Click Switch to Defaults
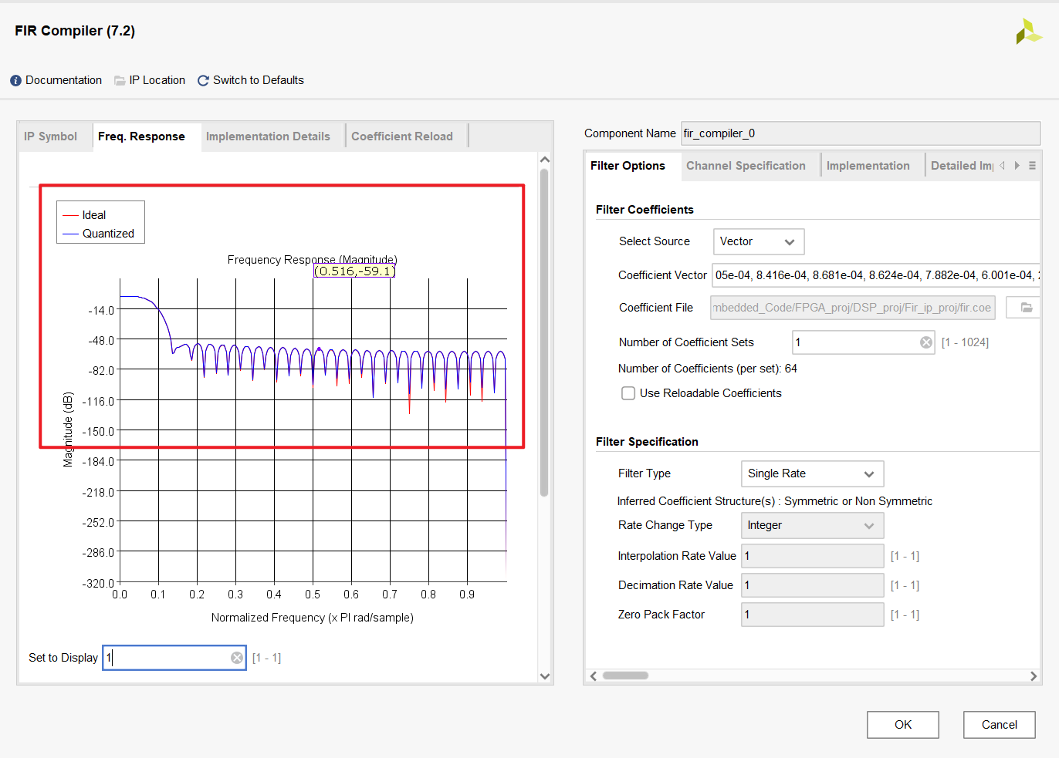 pos(259,80)
